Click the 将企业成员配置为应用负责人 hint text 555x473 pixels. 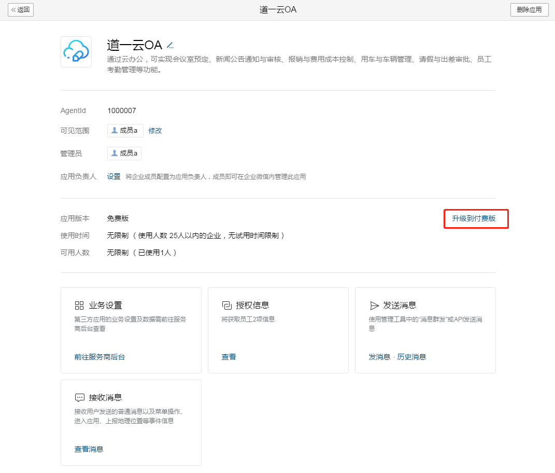(216, 177)
